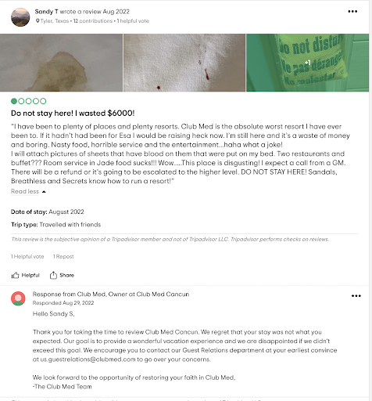The image size is (372, 401).
Task: Click the thumbs-up Helpful icon
Action: click(x=15, y=276)
